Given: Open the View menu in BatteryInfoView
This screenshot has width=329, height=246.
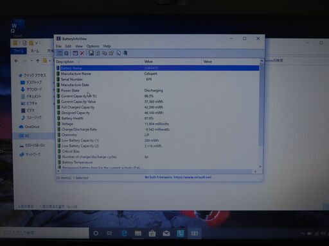Looking at the screenshot, I should pyautogui.click(x=79, y=46).
